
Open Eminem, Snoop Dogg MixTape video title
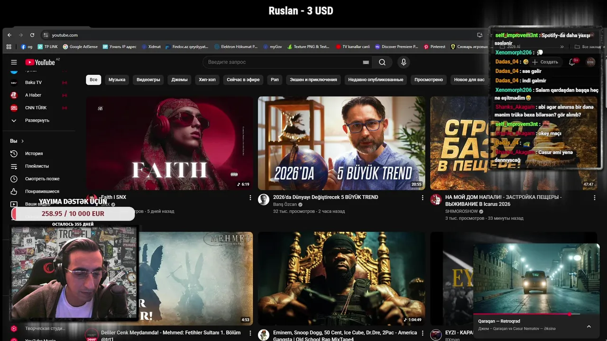click(x=344, y=336)
